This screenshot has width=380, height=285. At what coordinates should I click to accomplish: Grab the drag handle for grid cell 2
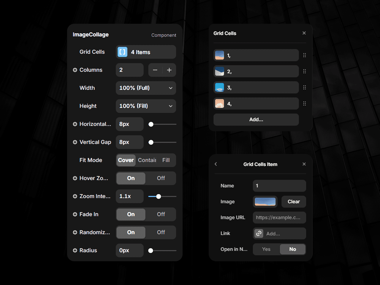[x=304, y=71]
